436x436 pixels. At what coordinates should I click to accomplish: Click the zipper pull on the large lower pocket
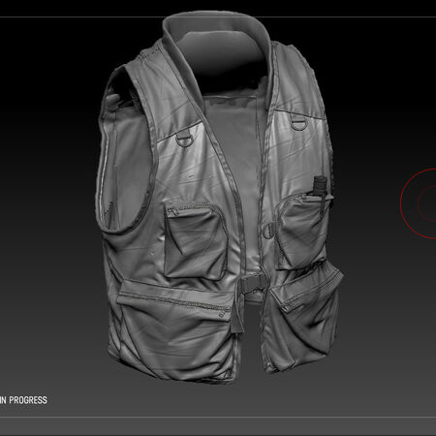224,312
